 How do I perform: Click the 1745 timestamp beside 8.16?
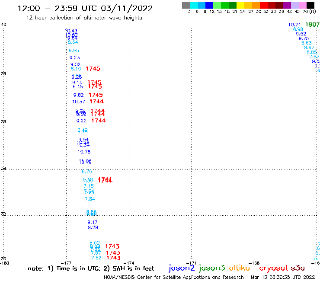pyautogui.click(x=93, y=69)
